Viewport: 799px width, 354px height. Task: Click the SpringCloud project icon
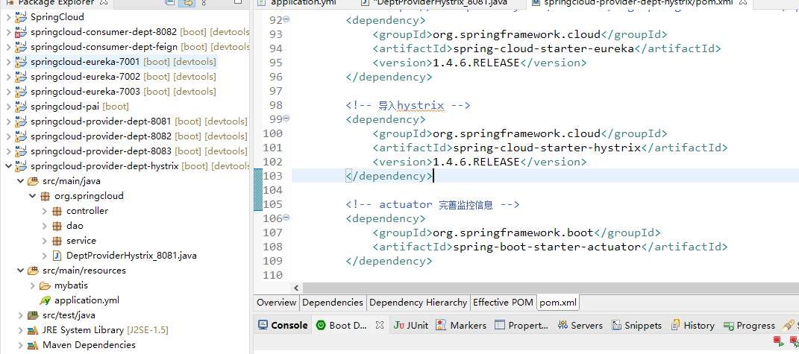[x=21, y=17]
